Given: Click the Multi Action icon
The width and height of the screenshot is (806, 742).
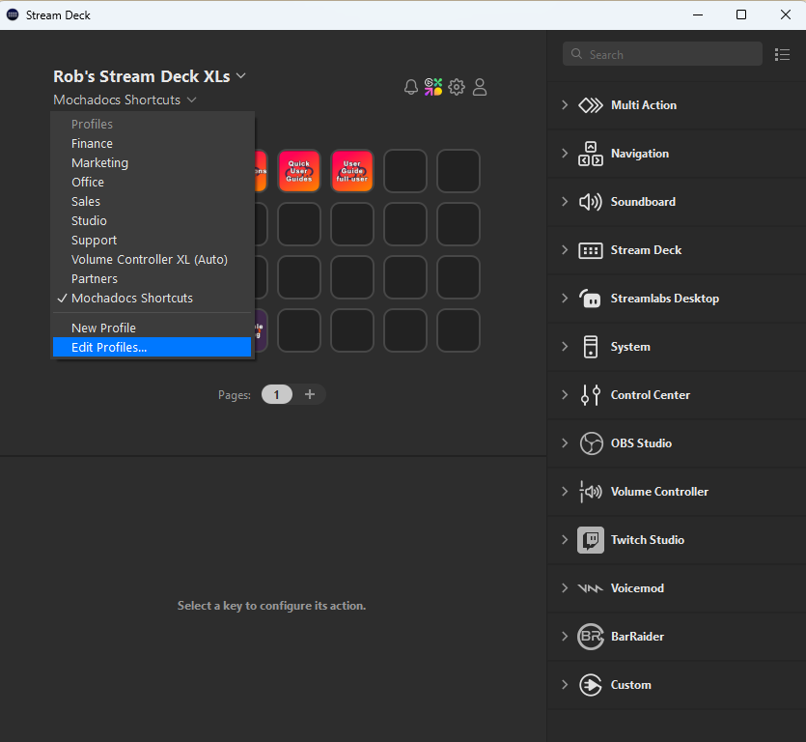Looking at the screenshot, I should click(591, 104).
